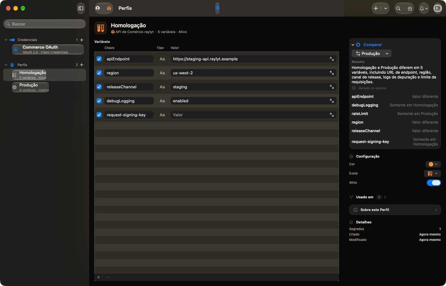Viewport: 446px width, 286px height.
Task: Edit the apiEndpoint key name field
Action: [129, 59]
